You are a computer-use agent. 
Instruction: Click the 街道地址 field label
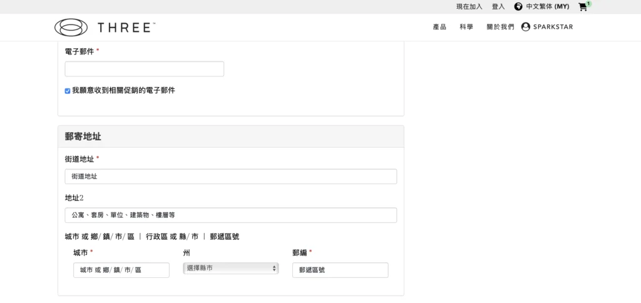79,158
